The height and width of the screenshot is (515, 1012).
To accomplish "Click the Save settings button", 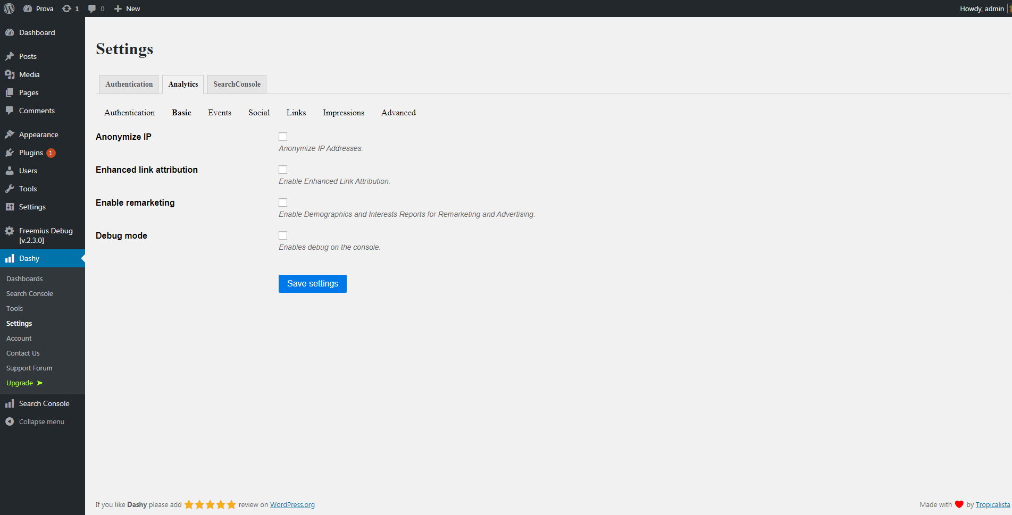I will click(313, 284).
